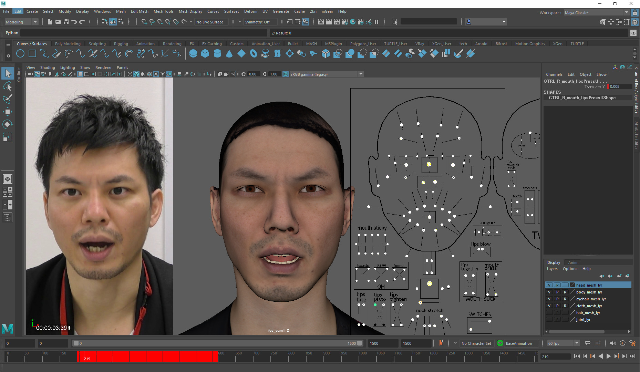Switch to the Anim layer tab

point(572,262)
